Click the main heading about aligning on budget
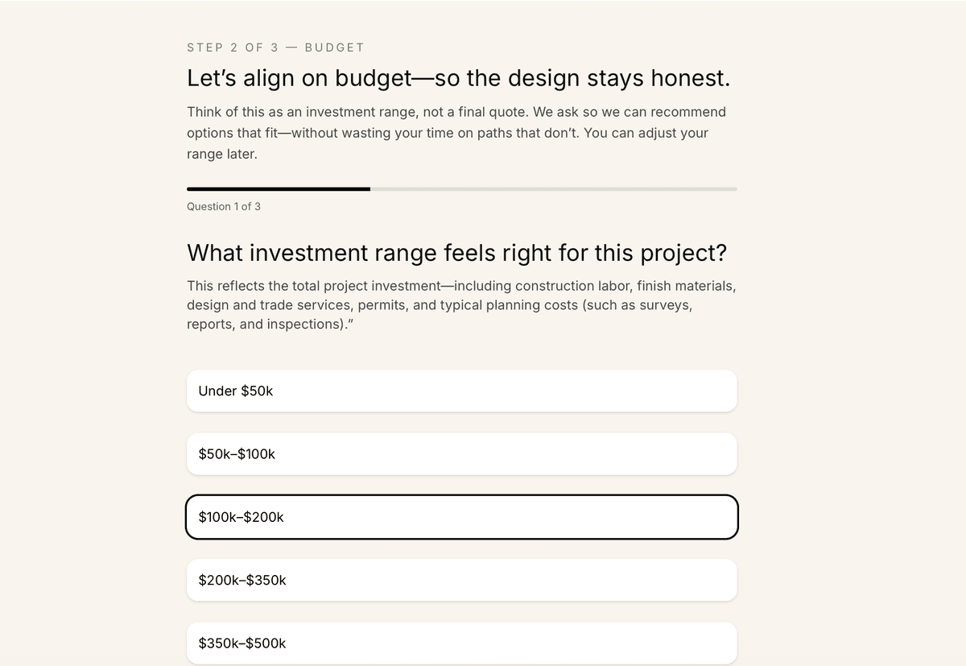 click(x=457, y=78)
